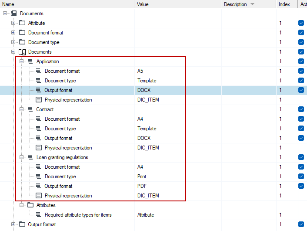307x231 pixels.
Task: Collapse the Contract node
Action: pos(21,109)
